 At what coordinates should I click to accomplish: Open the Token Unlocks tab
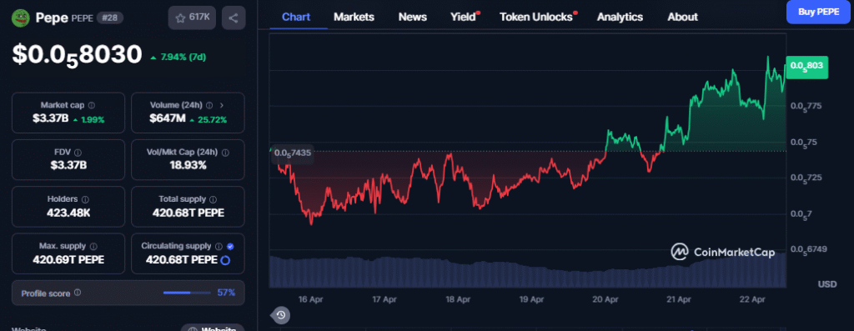[x=536, y=17]
